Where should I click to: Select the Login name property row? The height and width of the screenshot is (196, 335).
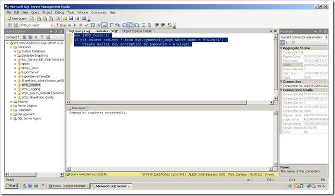point(305,119)
